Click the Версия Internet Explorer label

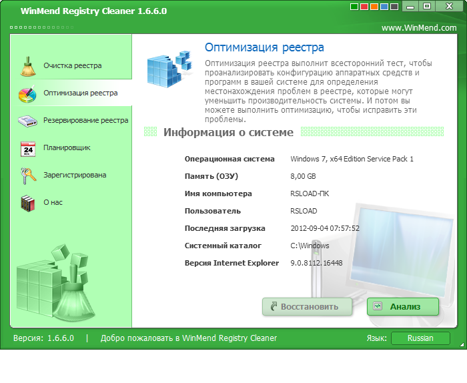pos(231,263)
